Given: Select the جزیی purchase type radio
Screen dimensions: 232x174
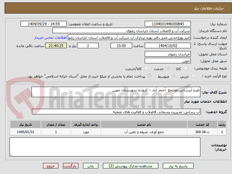Looking at the screenshot, I should click(193, 76).
